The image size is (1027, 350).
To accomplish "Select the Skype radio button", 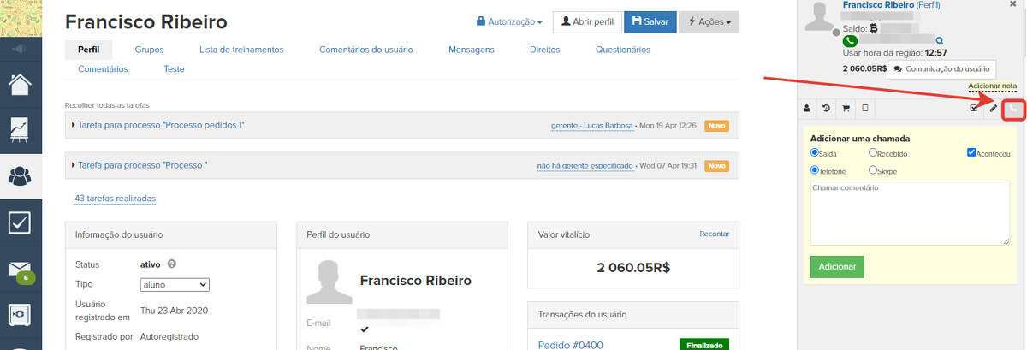I will tap(873, 170).
